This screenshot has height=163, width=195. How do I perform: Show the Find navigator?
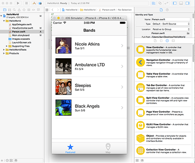14,10
